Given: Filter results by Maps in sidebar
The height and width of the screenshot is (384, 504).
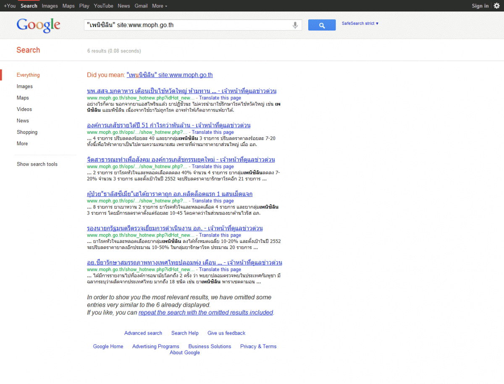Looking at the screenshot, I should 23,98.
